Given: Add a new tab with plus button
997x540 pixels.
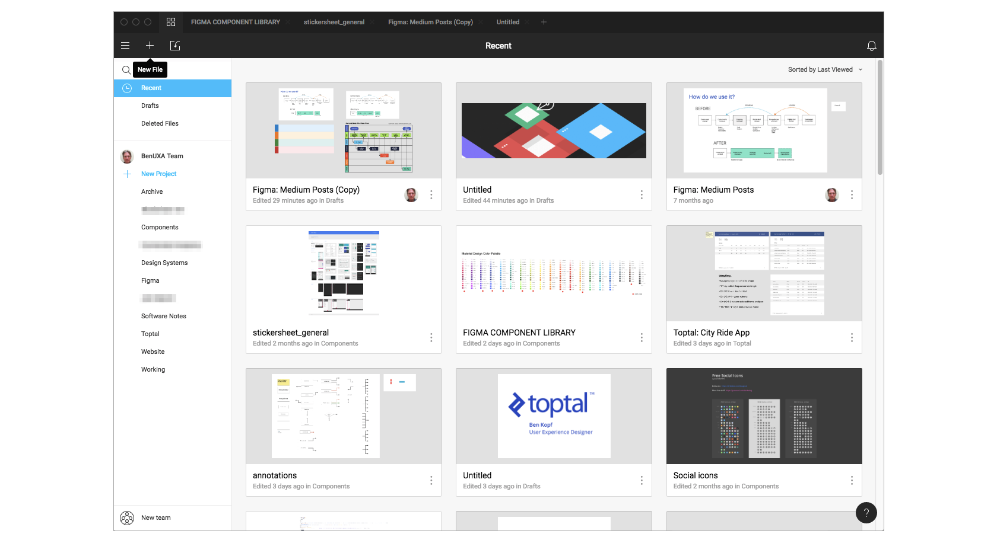Looking at the screenshot, I should (x=544, y=22).
